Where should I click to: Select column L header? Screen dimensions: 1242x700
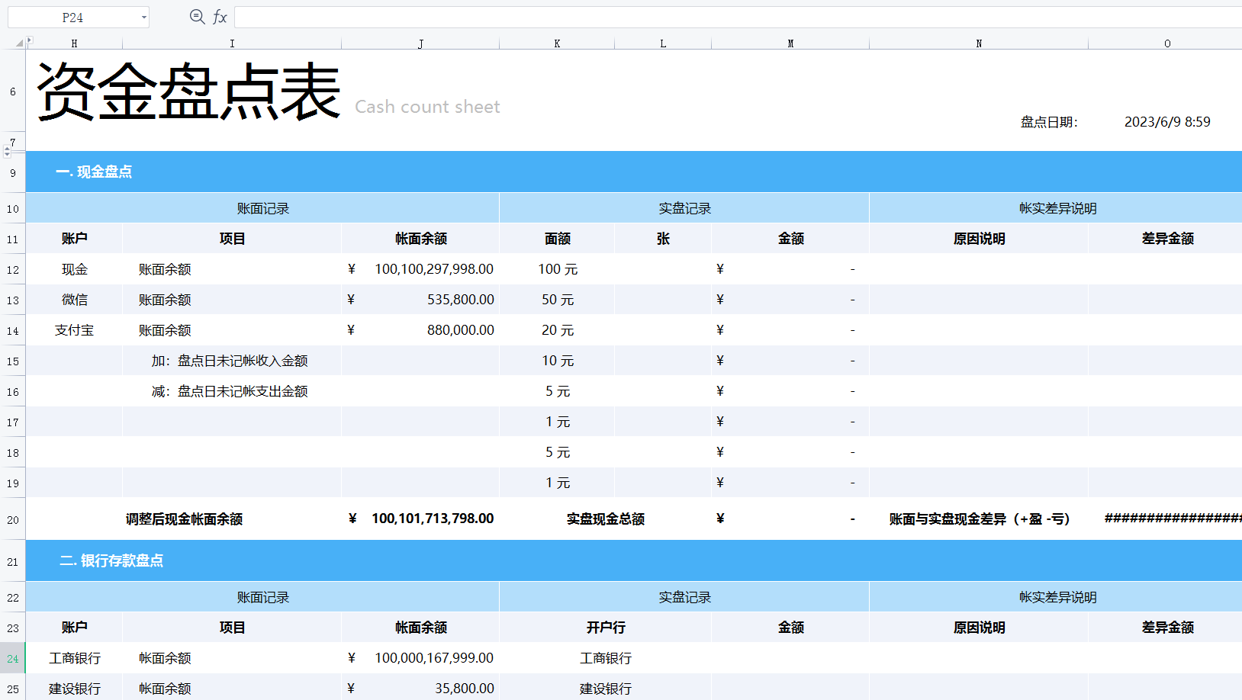click(x=663, y=43)
